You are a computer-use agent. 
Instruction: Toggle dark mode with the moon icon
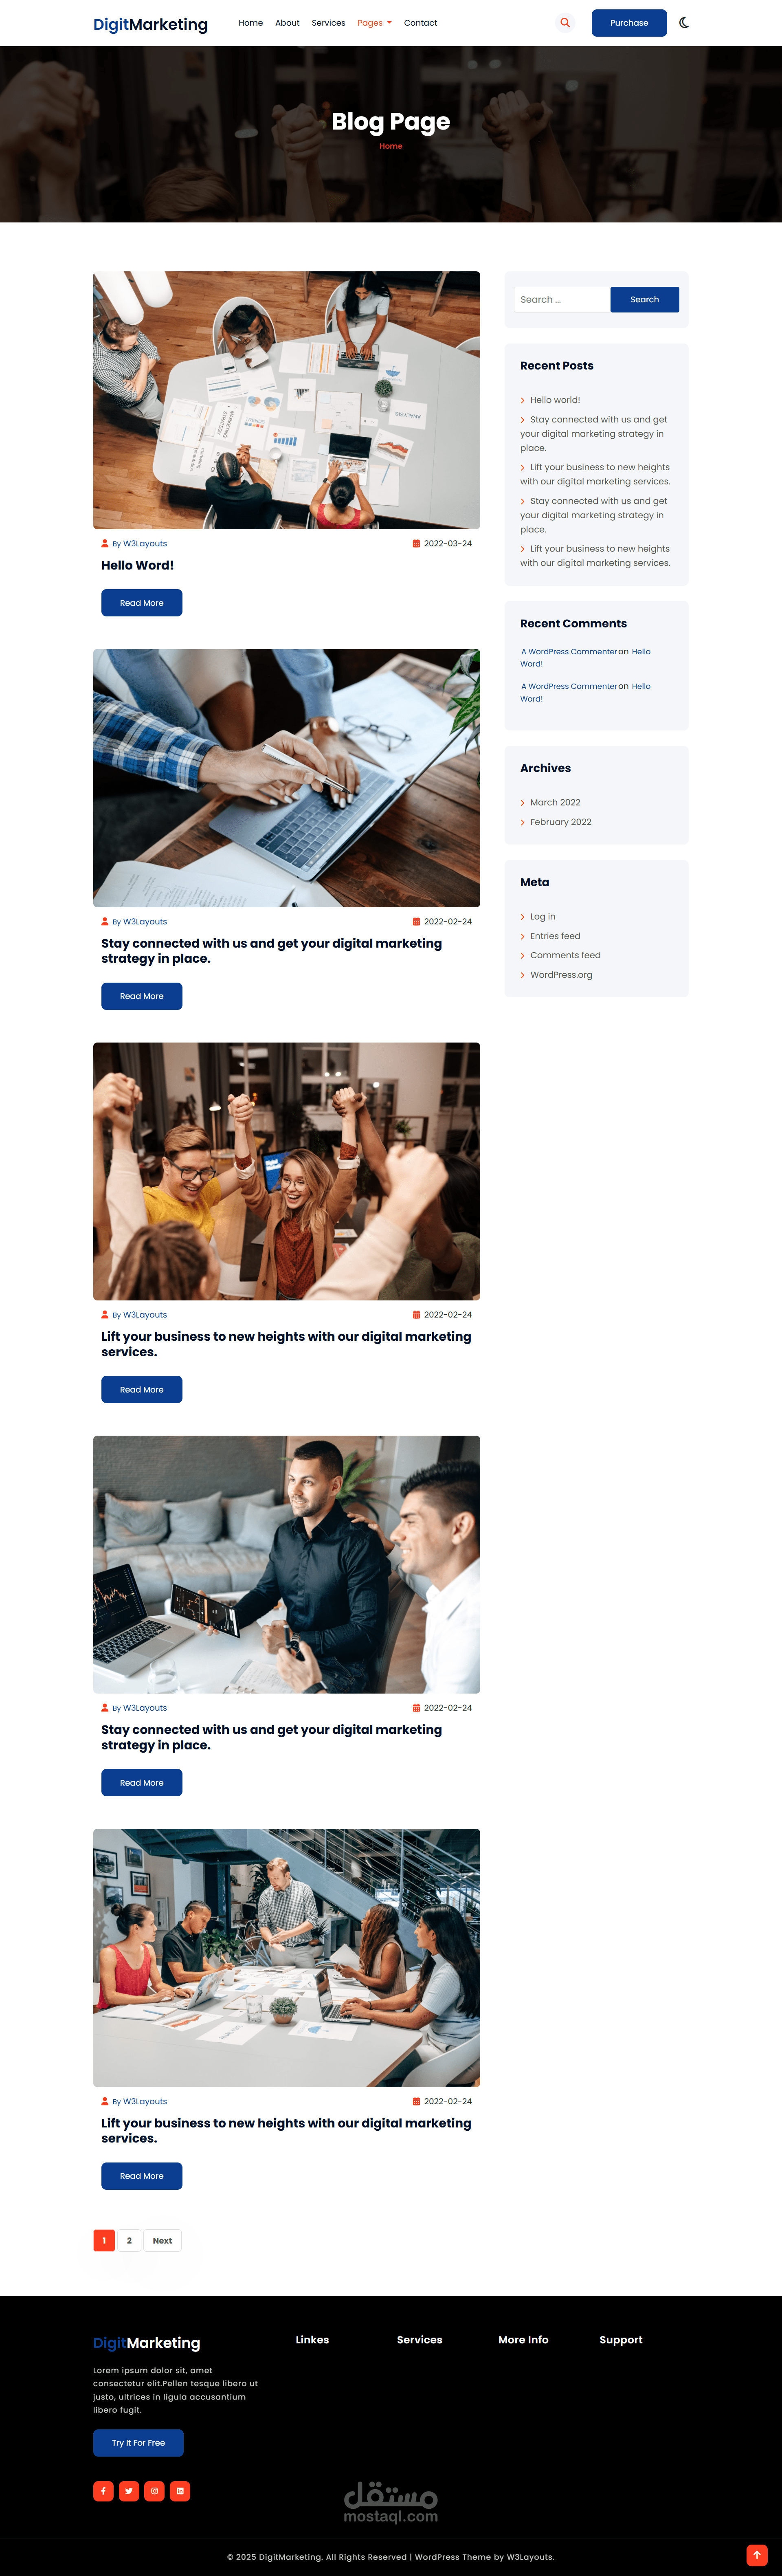pos(684,22)
